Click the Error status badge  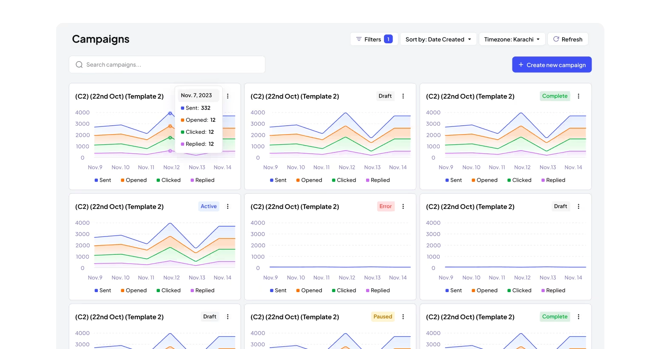click(386, 206)
